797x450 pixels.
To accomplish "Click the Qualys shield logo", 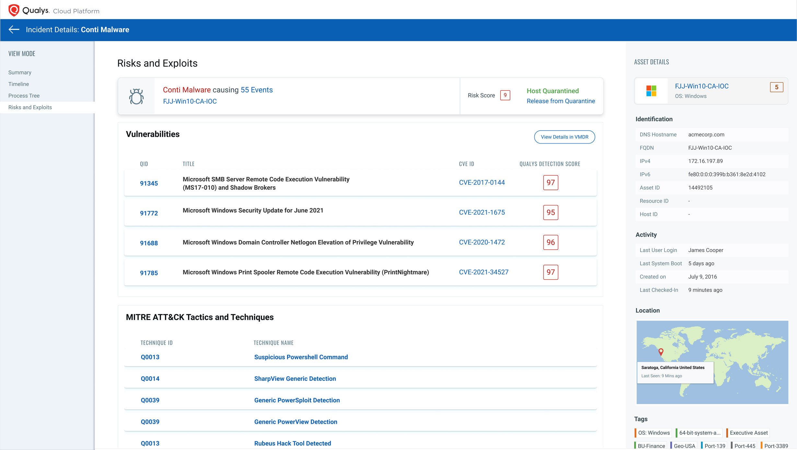I will click(x=14, y=10).
